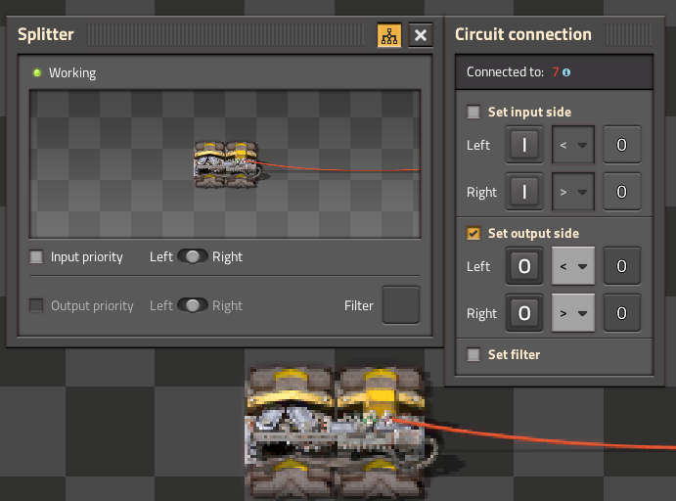Click the splitter in the preview pane
This screenshot has width=676, height=501.
[226, 164]
